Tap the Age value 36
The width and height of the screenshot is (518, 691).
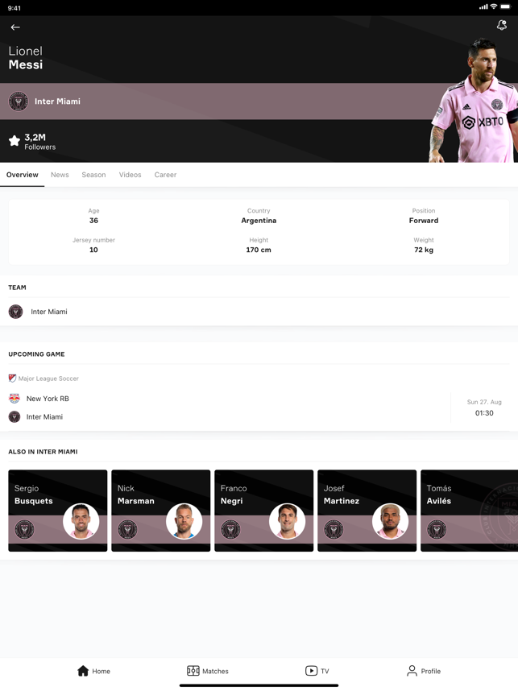tap(94, 221)
